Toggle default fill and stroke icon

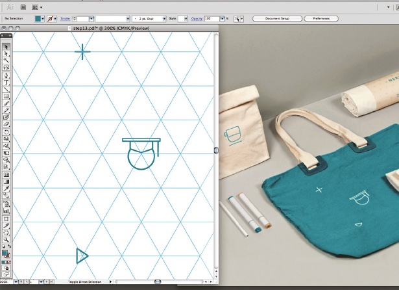[x=3, y=246]
